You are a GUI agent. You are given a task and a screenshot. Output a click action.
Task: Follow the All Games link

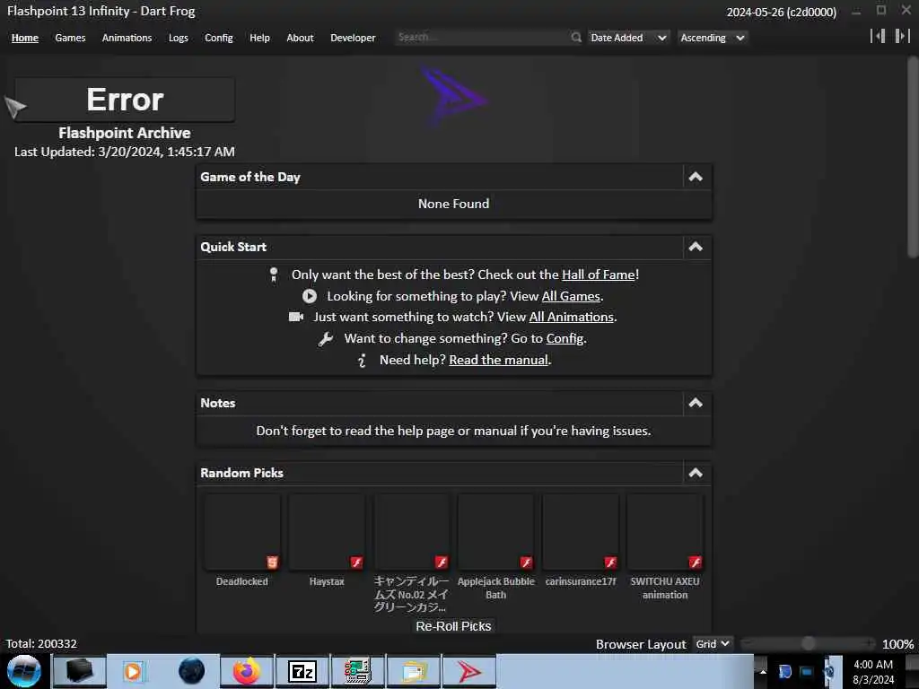point(571,296)
